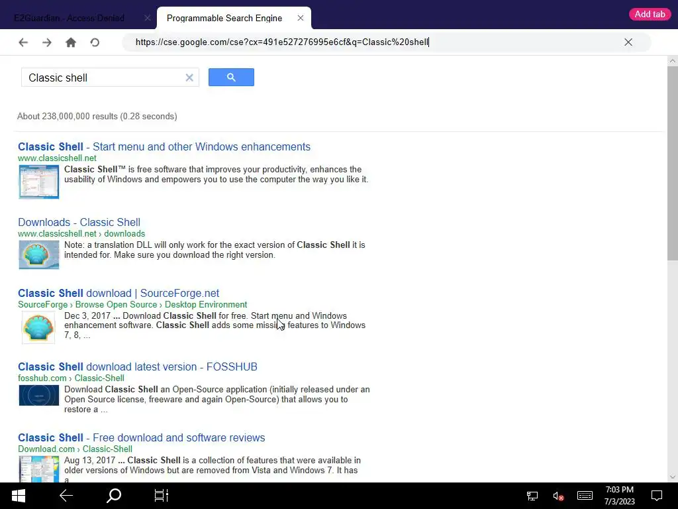Add a new tab with Add tab button
The image size is (678, 509).
click(650, 15)
